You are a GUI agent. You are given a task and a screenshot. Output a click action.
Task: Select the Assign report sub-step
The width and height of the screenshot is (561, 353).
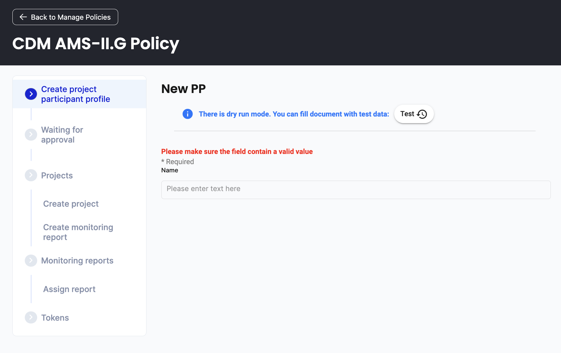point(69,289)
